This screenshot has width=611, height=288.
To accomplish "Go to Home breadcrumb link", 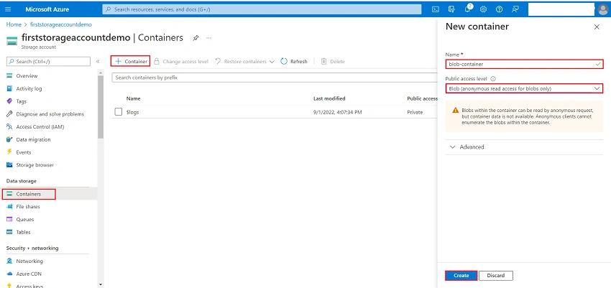I will click(x=14, y=24).
